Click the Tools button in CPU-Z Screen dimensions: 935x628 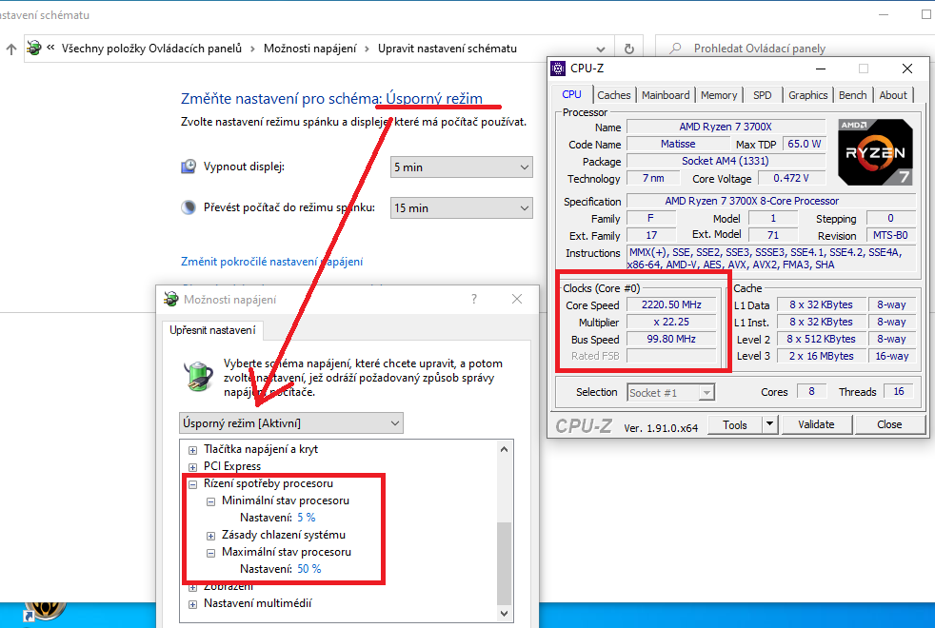(x=735, y=424)
